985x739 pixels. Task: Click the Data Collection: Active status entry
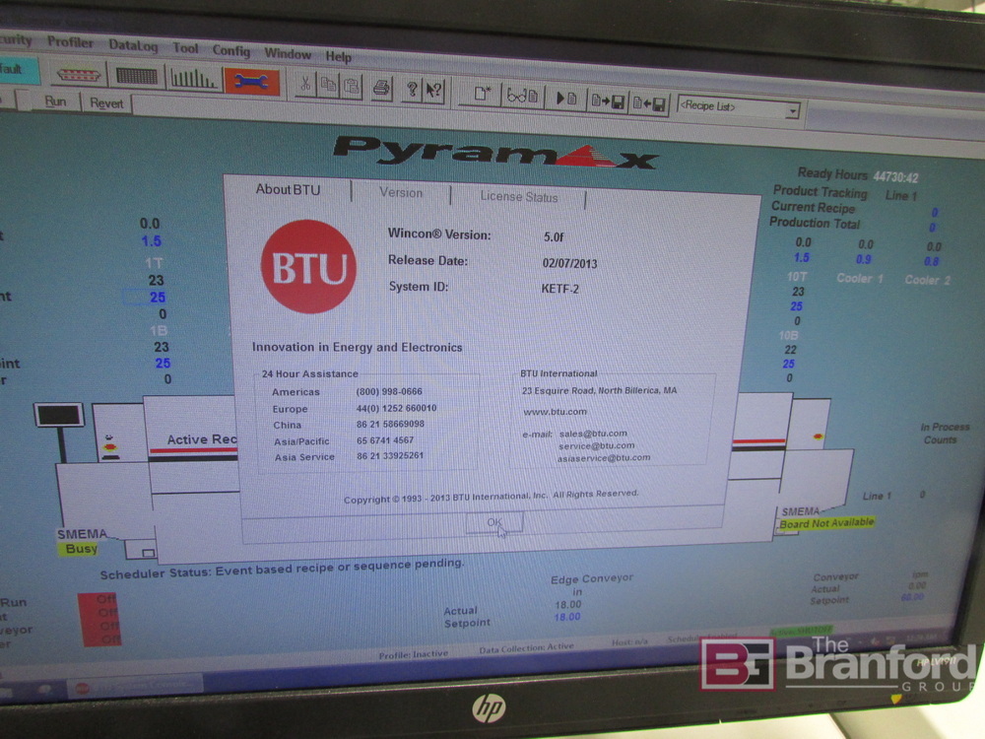[526, 647]
